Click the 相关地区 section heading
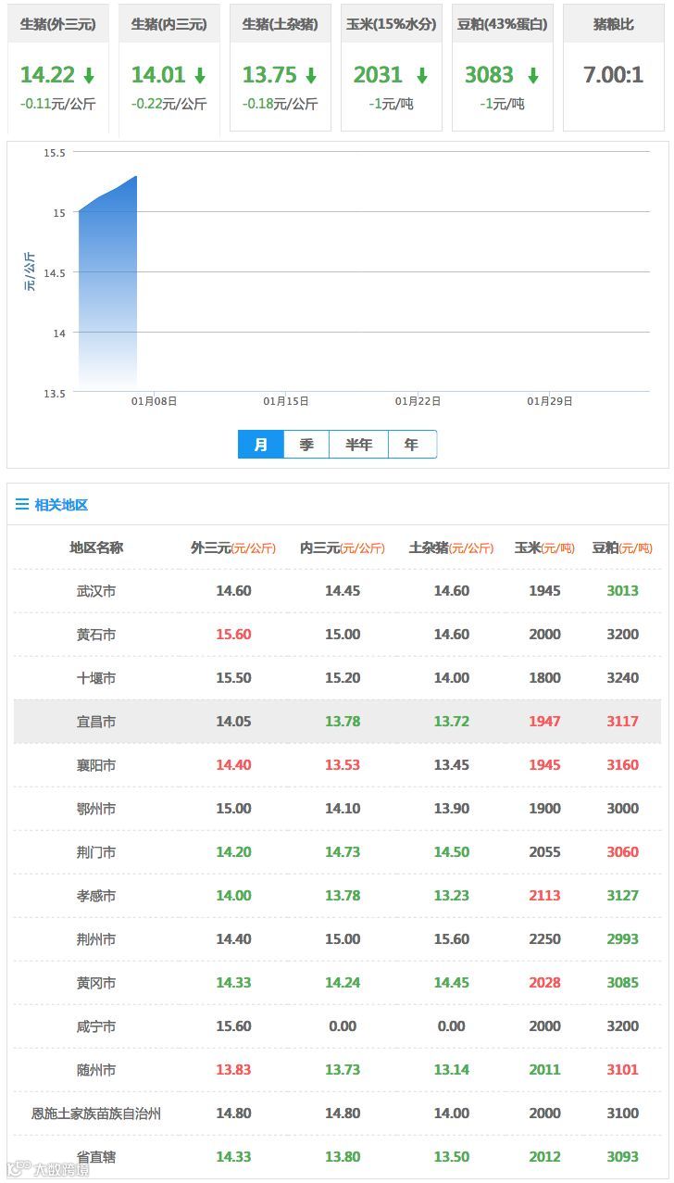674x1183 pixels. (61, 505)
